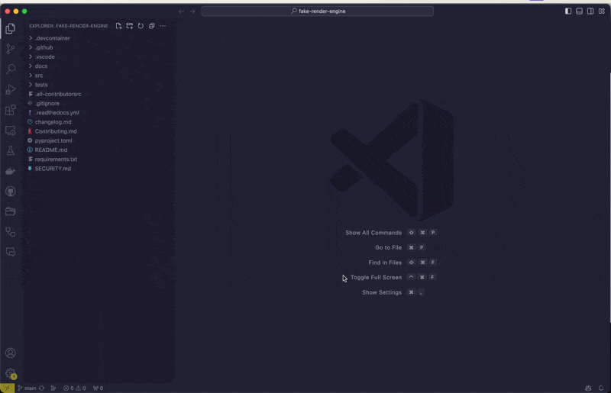Go back with the navigation arrow

(x=181, y=11)
